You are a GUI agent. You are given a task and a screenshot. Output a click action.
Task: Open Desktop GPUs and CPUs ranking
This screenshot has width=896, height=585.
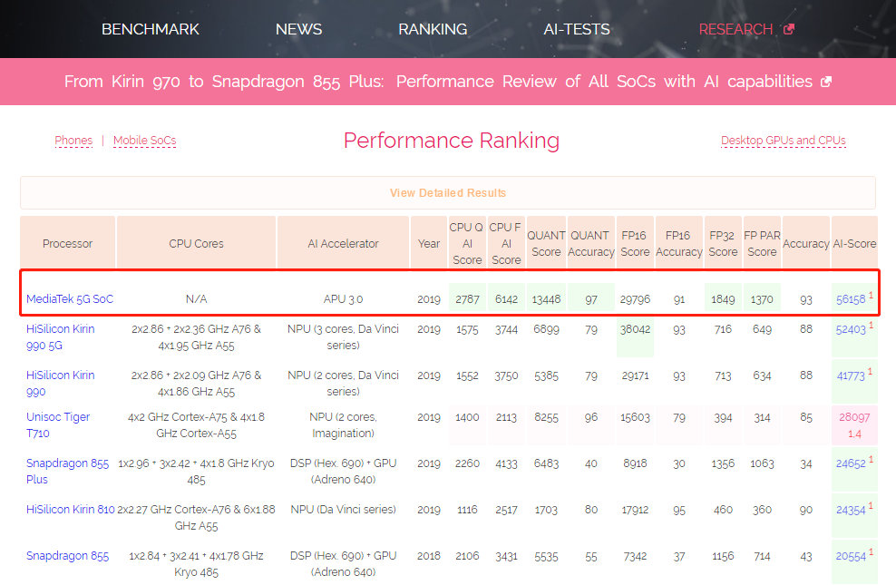(783, 141)
